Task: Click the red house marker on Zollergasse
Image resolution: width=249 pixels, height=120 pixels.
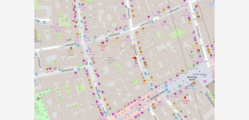Action: coord(134,59)
